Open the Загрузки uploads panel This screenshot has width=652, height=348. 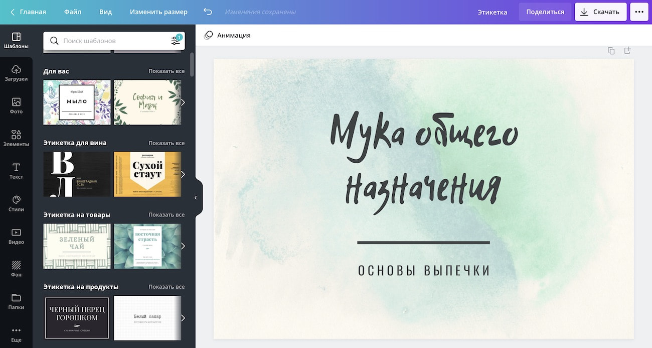(x=16, y=73)
